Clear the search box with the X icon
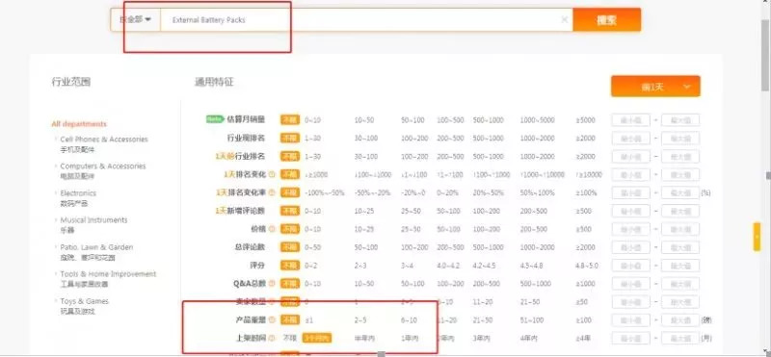Screen dimensions: 771x357 tap(565, 19)
